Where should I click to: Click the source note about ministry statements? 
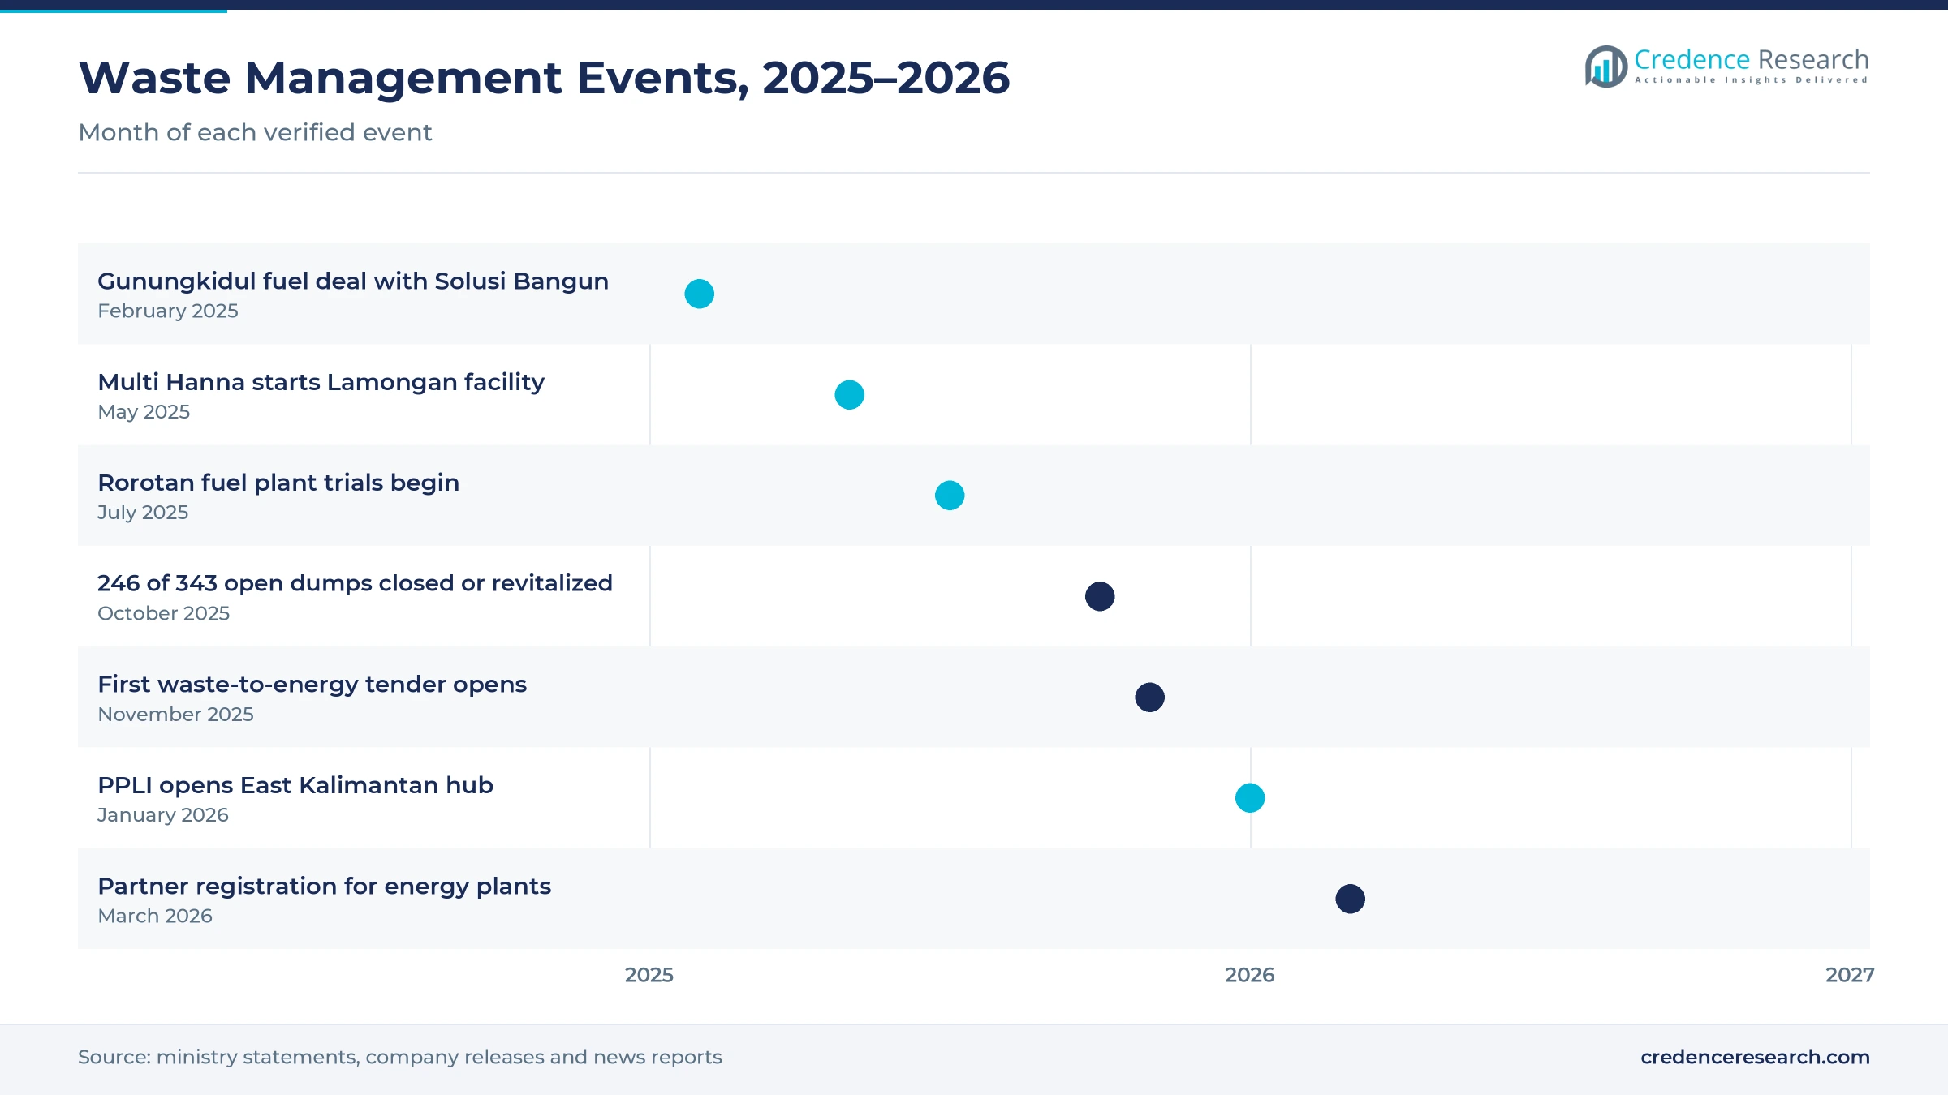399,1057
